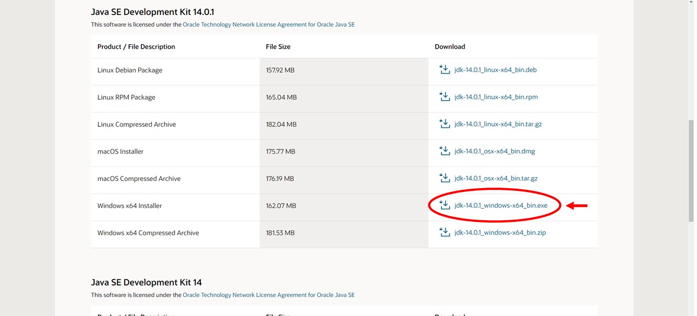Click download icon for linux-x64_bin.rpm
697x316 pixels.
[445, 97]
